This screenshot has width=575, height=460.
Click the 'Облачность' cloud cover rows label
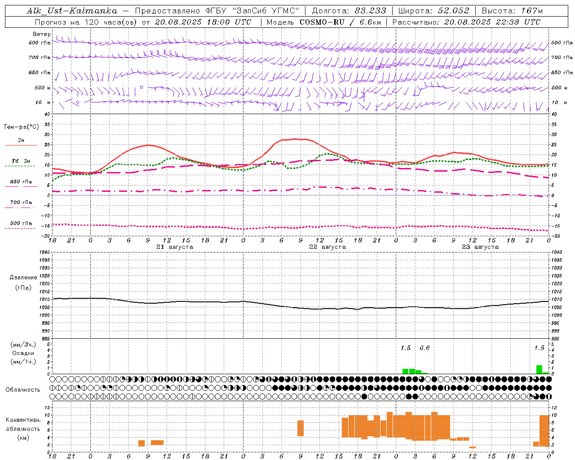[x=23, y=389]
